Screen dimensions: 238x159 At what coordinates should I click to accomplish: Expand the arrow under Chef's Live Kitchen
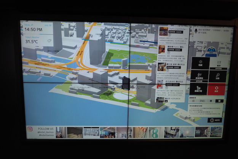(169, 34)
